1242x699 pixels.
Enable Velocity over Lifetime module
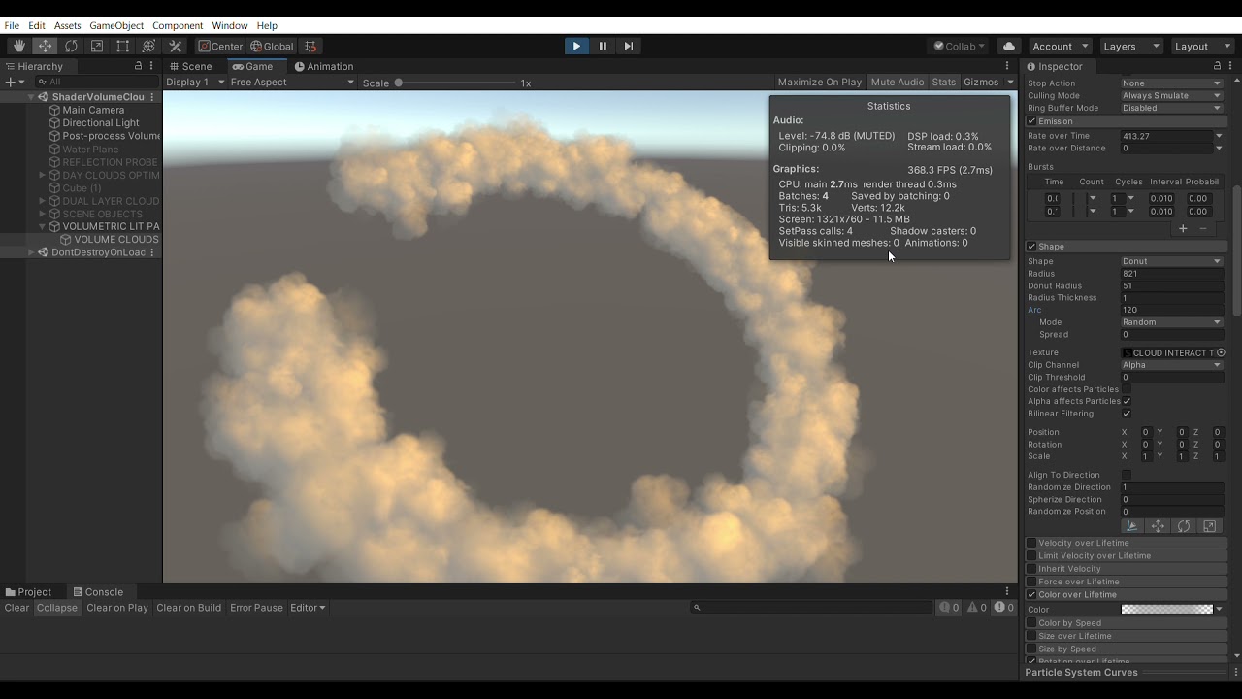(1031, 543)
